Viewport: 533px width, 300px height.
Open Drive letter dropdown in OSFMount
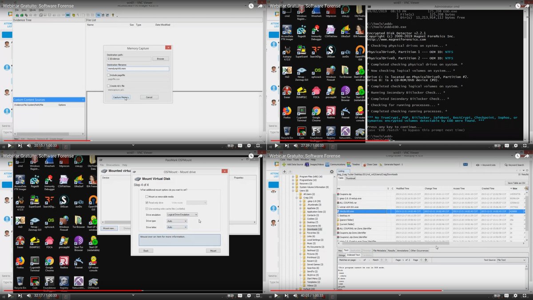pos(177,227)
